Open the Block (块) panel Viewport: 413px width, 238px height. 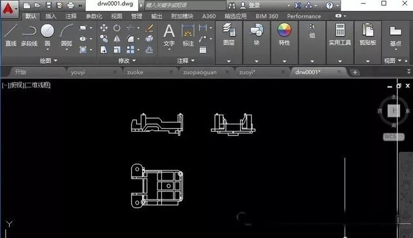[257, 34]
